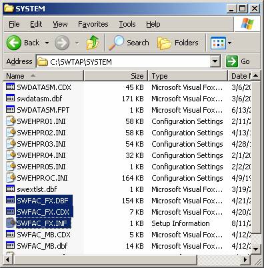Select the file name SWFAC_FX.DBF
Image resolution: width=264 pixels, height=268 pixels.
pos(43,201)
